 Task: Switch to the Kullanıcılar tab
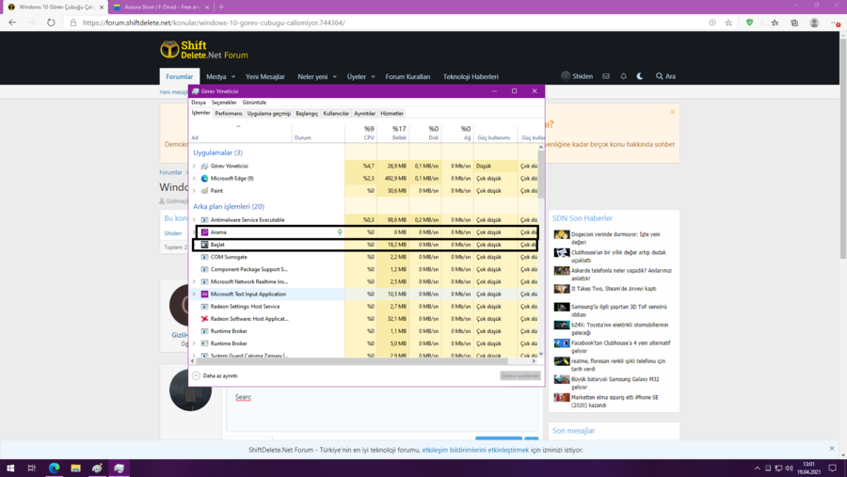[336, 114]
